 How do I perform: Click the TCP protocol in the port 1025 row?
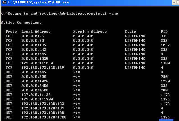[x=9, y=59]
